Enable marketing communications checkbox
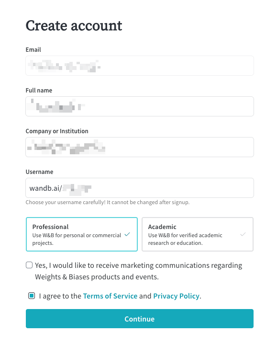 [x=29, y=265]
